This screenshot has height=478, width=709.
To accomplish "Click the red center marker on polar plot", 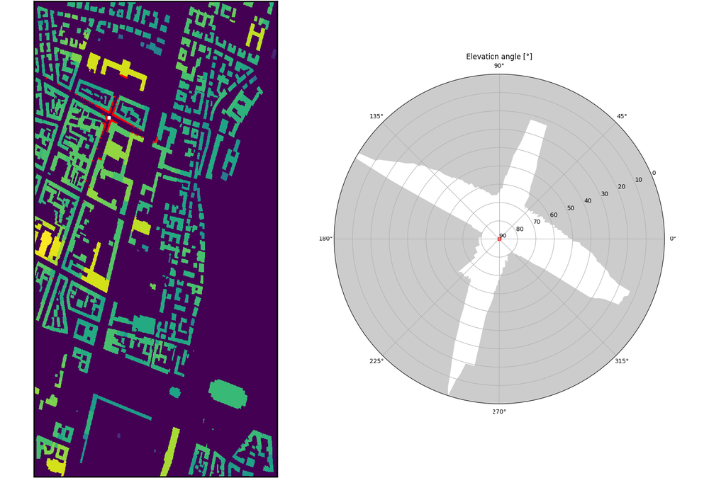I will [x=499, y=239].
